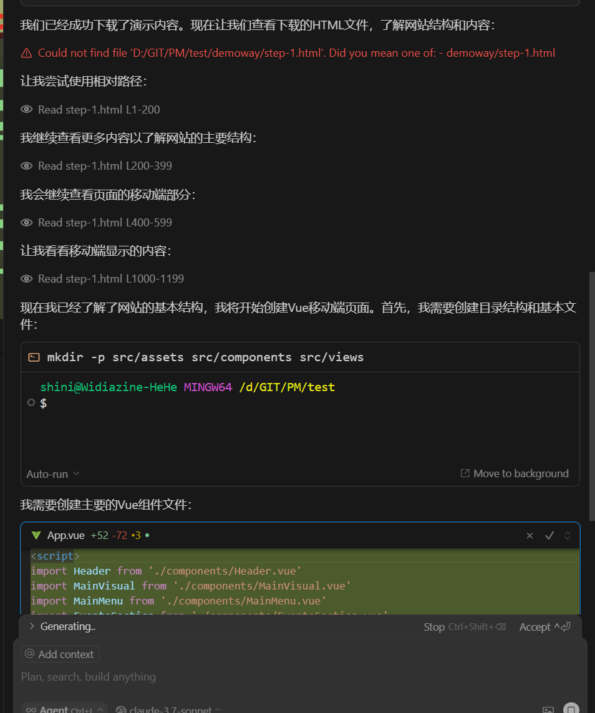Click Move to background
The height and width of the screenshot is (713, 595).
(514, 473)
